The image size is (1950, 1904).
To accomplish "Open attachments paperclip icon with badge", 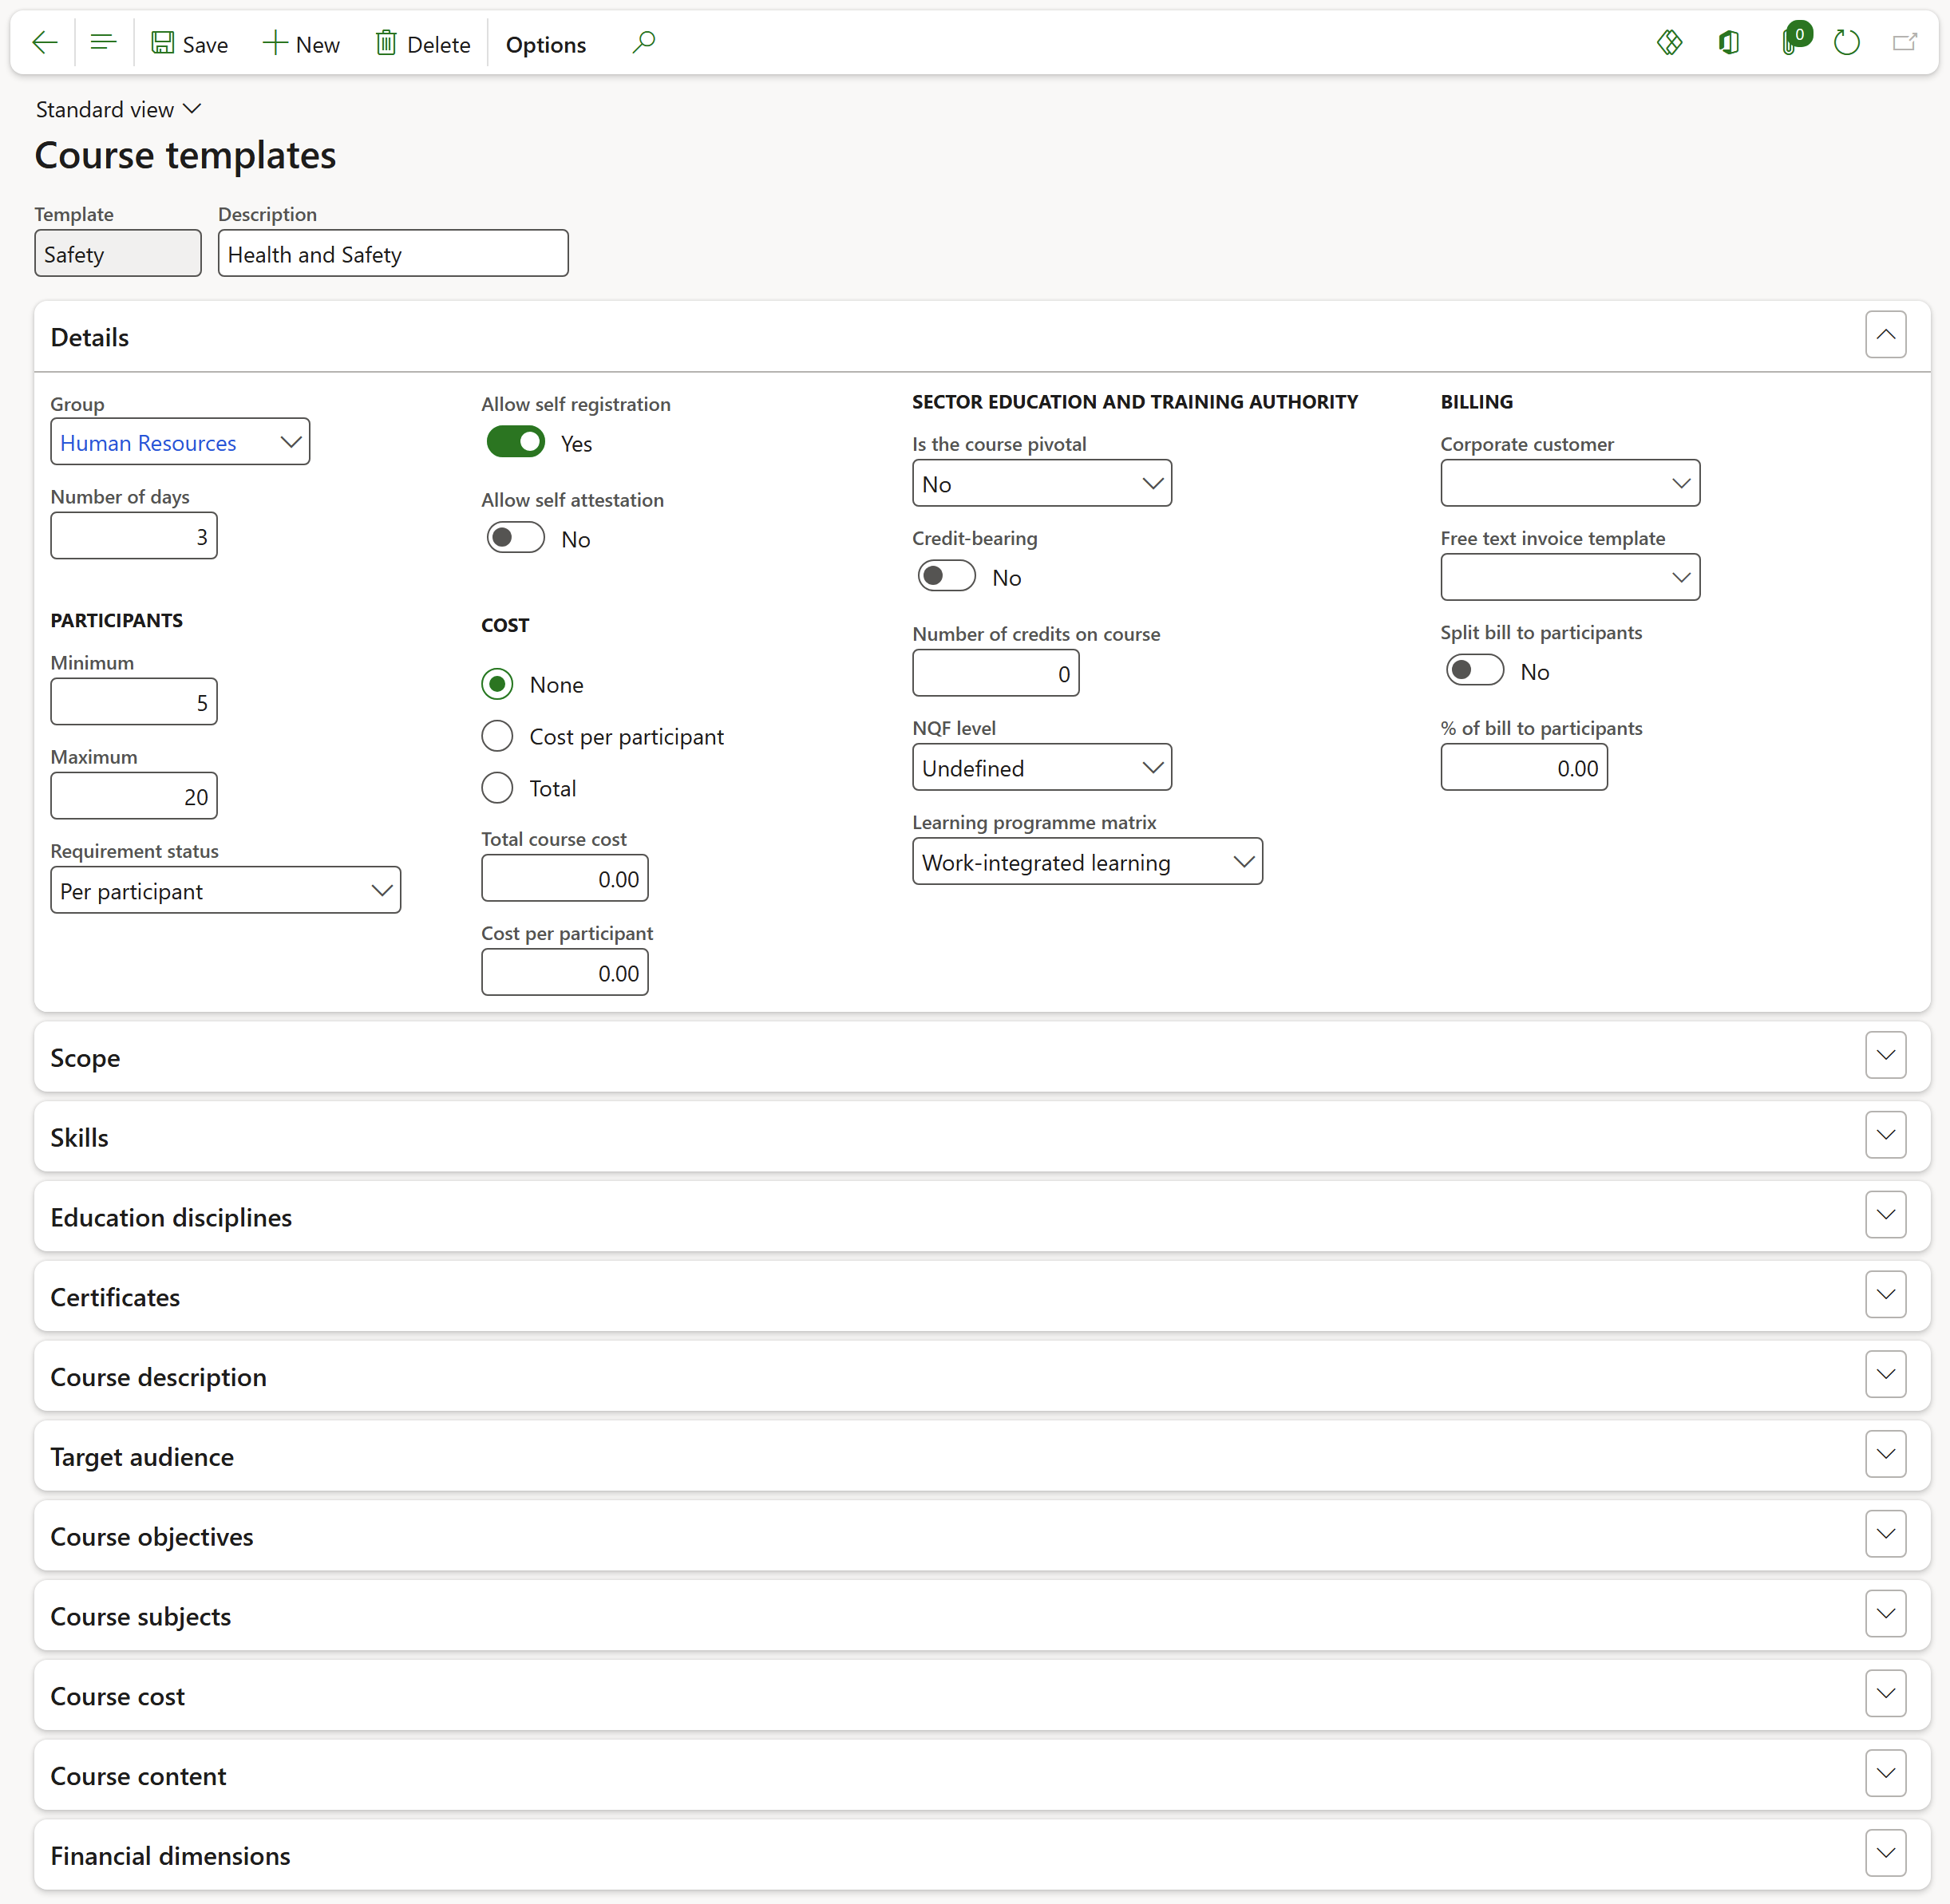I will tap(1791, 43).
